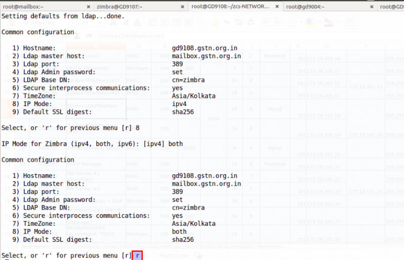
Task: Close the root@mailbox:~ tab
Action: pos(88,7)
